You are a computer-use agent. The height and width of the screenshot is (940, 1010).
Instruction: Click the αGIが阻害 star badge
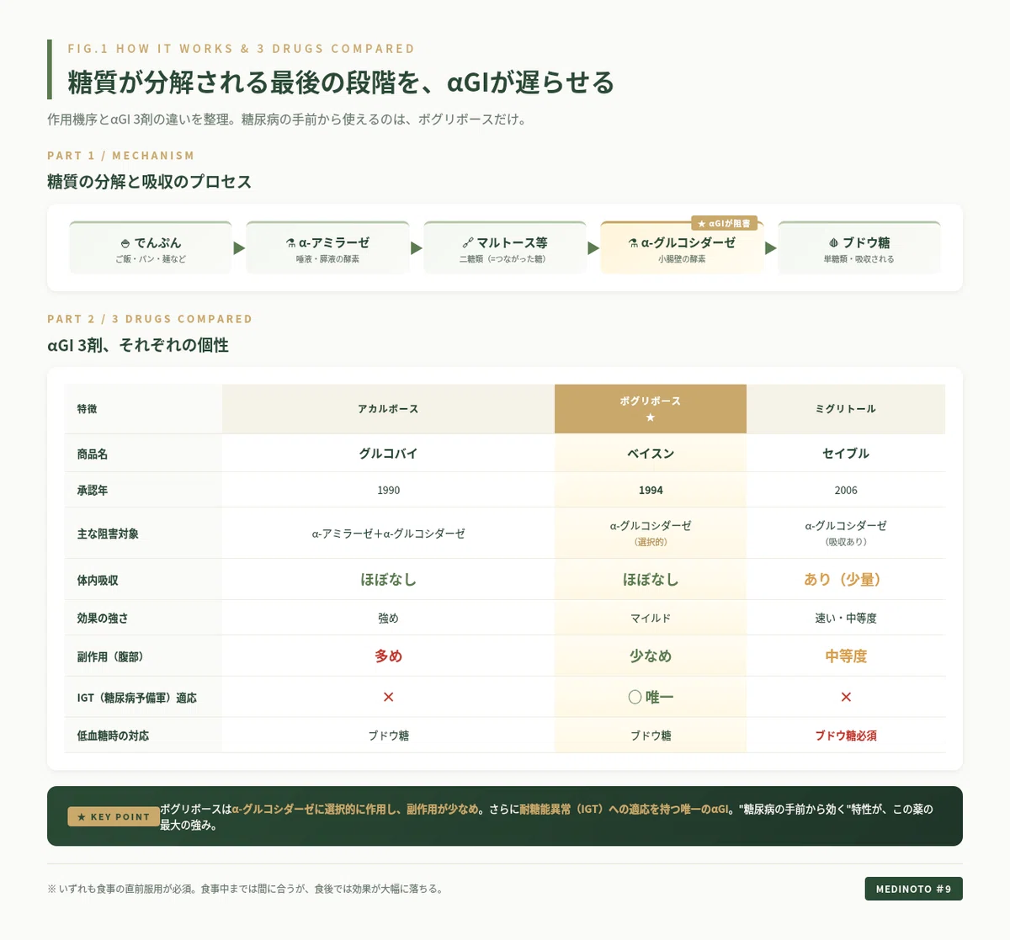[x=725, y=224]
